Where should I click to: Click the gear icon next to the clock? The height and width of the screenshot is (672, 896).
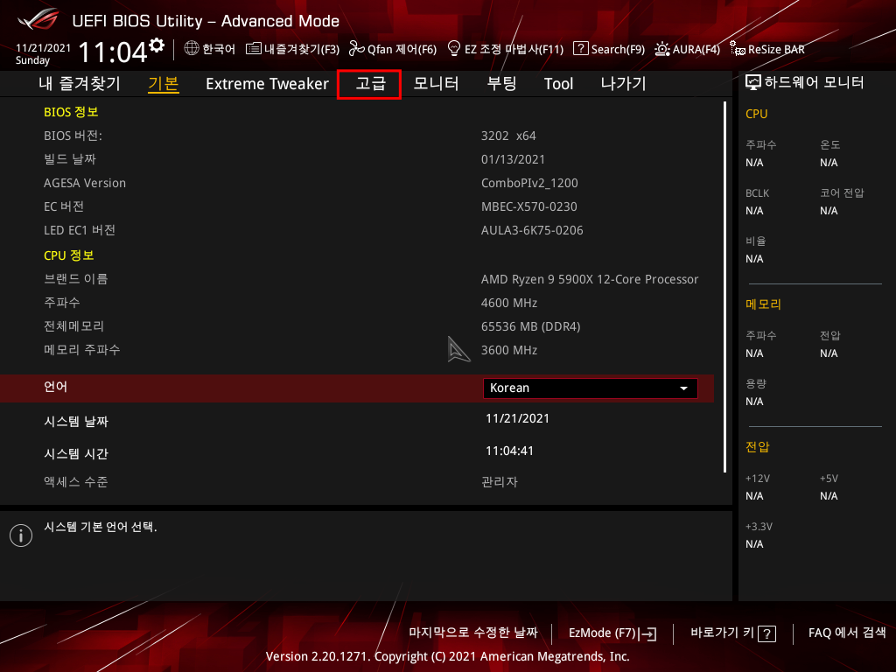pos(157,45)
